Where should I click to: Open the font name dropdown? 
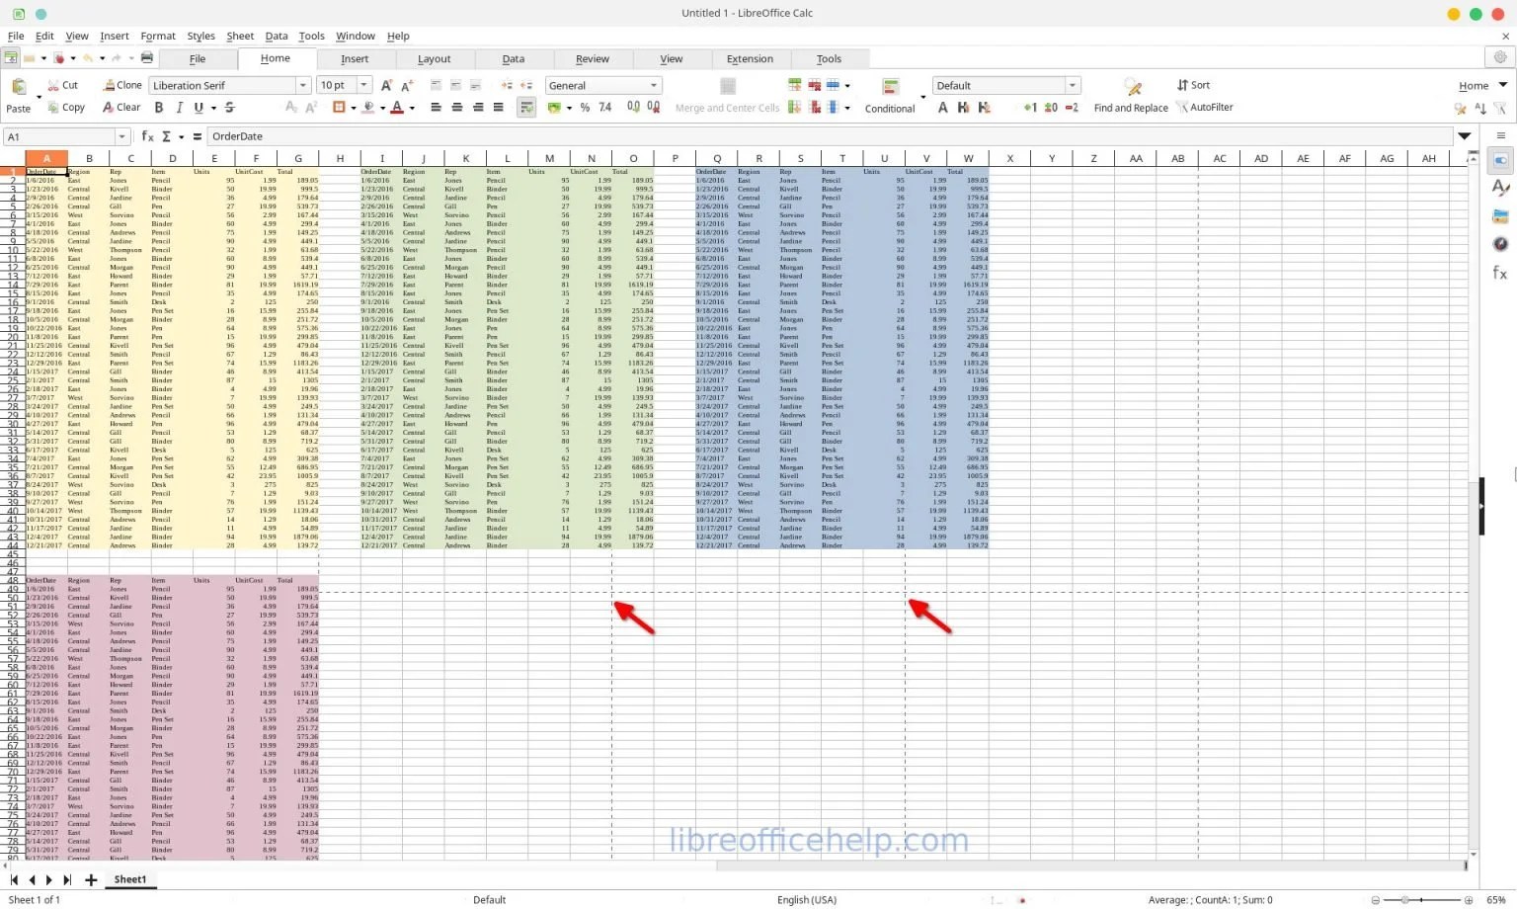pos(302,85)
